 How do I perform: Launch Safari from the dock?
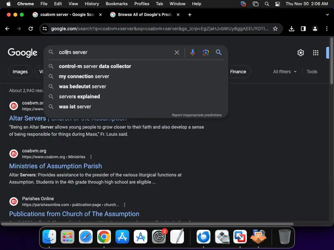86,236
